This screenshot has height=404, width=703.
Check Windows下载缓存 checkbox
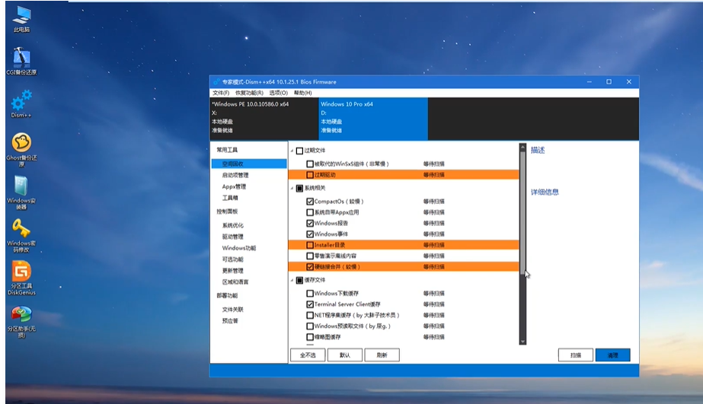(310, 294)
